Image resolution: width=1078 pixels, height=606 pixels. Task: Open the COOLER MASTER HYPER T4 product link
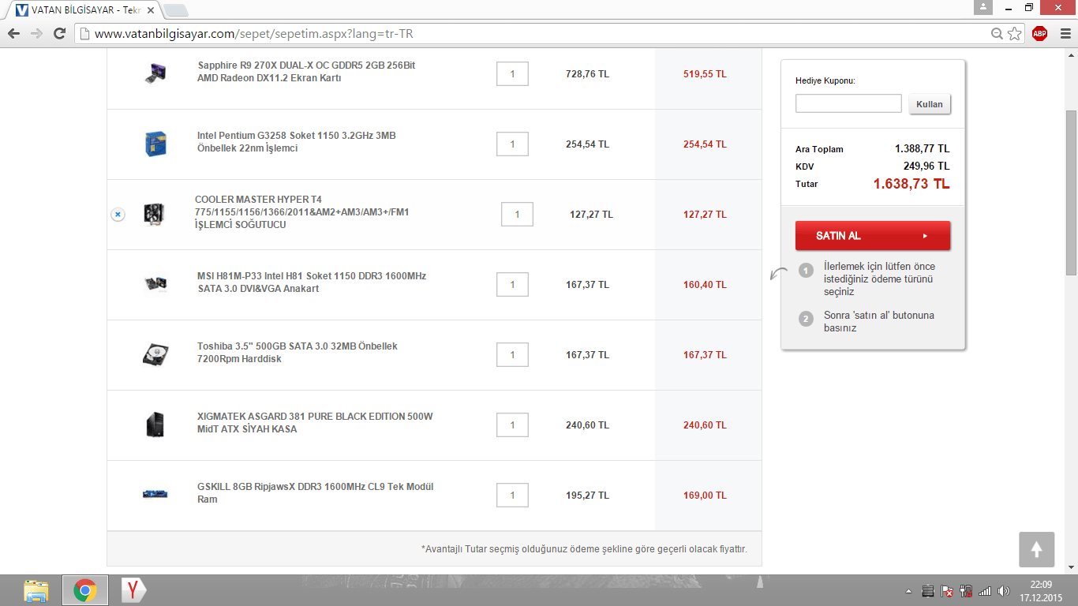coord(302,212)
